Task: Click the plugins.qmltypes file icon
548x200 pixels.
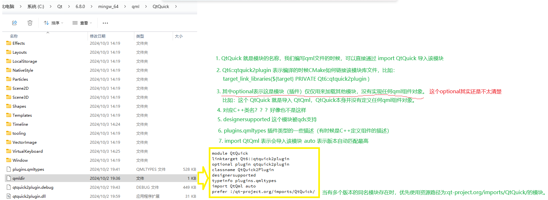Action: pyautogui.click(x=9, y=169)
